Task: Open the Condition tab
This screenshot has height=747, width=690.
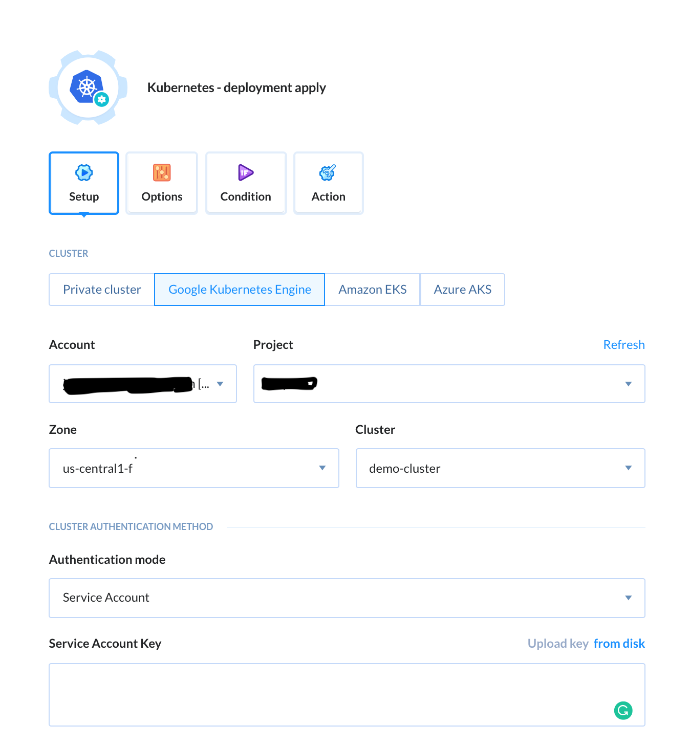Action: [x=246, y=183]
